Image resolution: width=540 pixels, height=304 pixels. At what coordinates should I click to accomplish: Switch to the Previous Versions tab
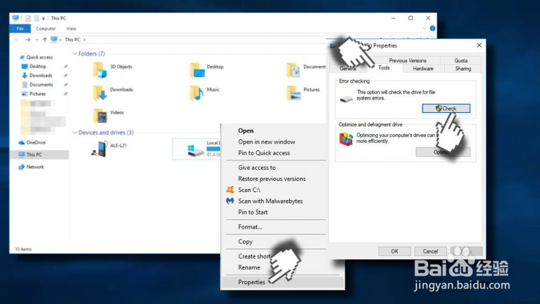point(408,60)
